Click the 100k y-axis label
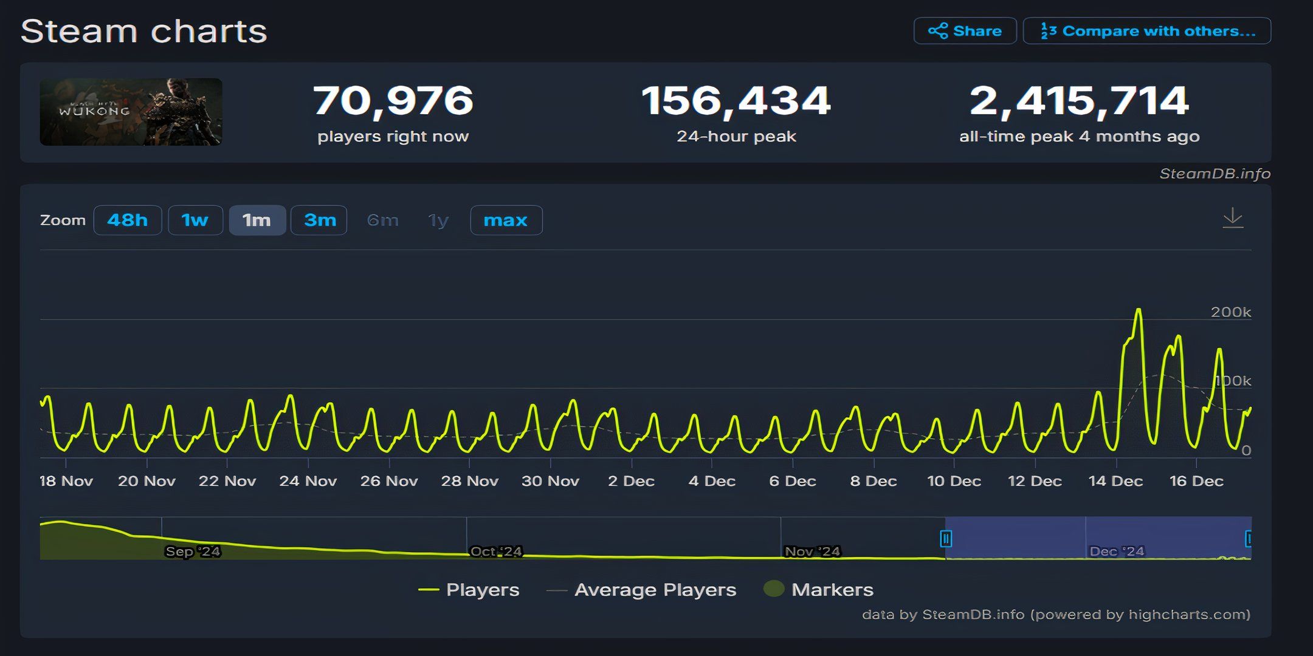The height and width of the screenshot is (656, 1313). pos(1233,381)
